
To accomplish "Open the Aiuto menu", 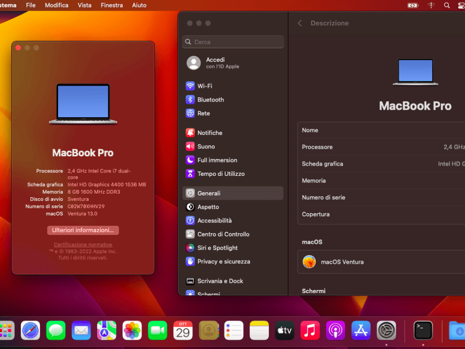I will click(x=139, y=5).
